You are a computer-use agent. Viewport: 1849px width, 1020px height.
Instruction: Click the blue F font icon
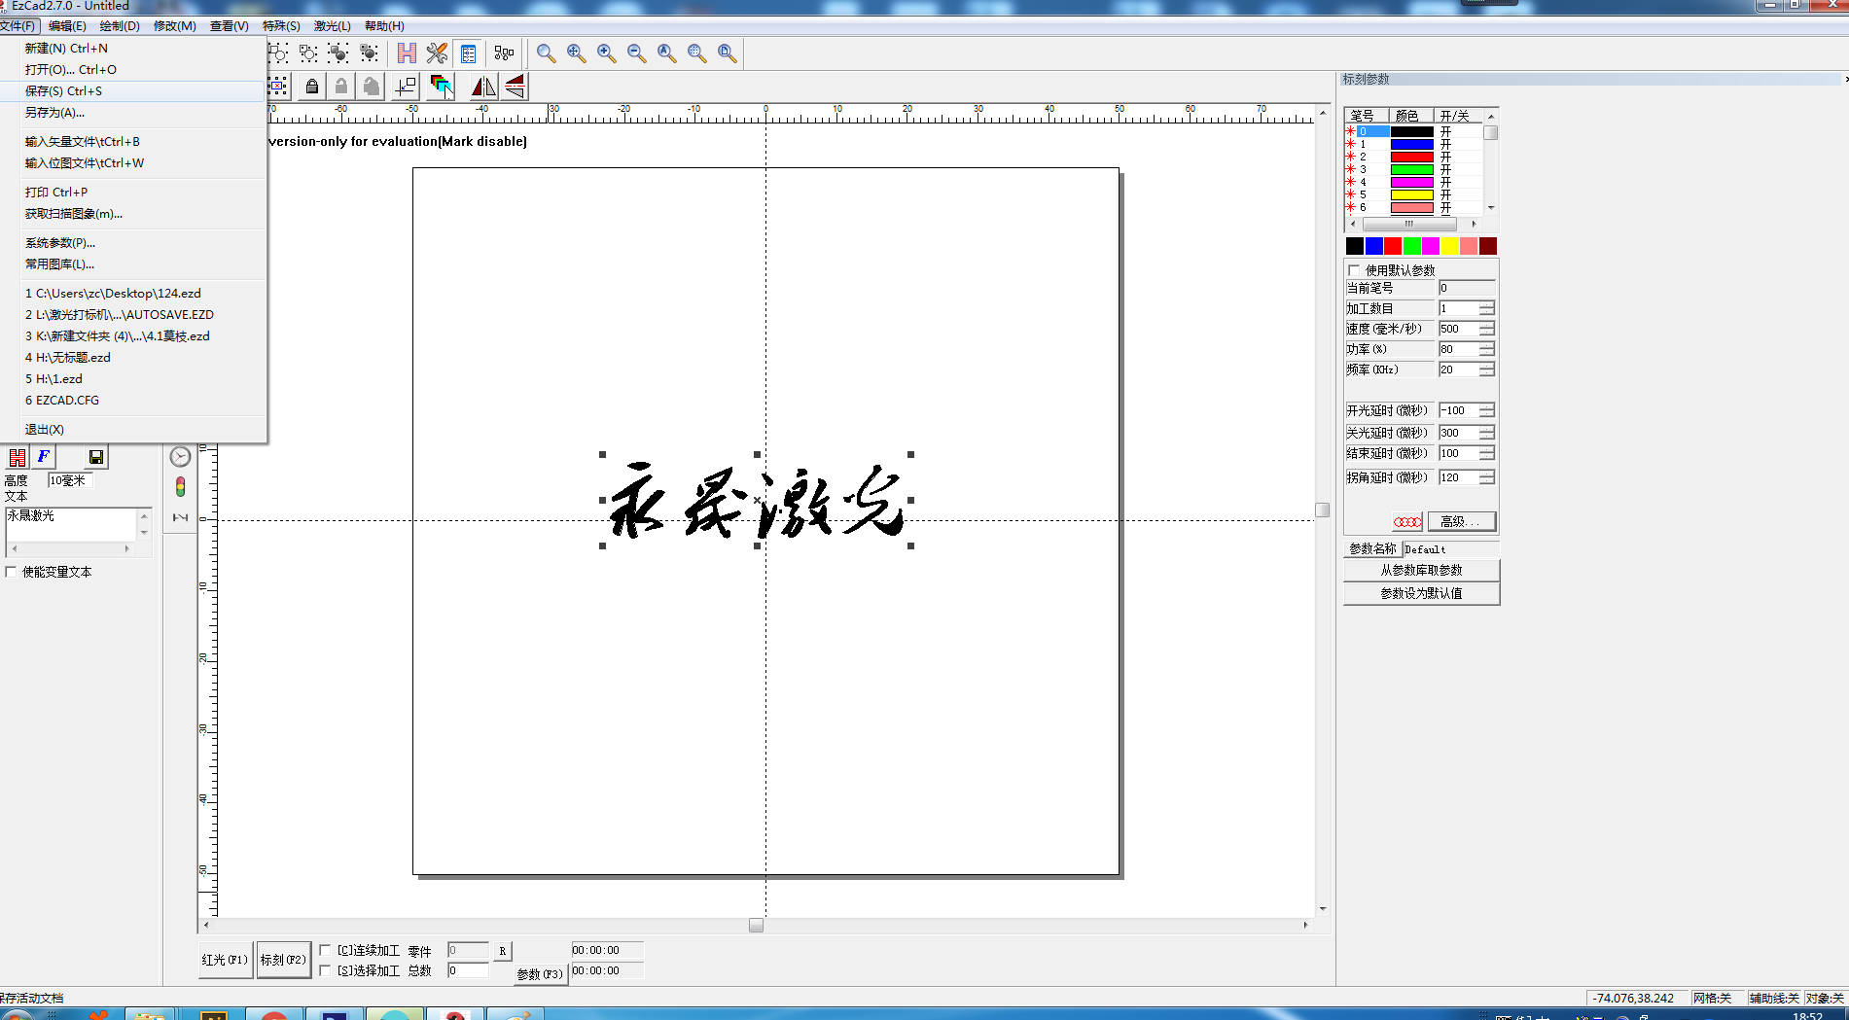43,457
